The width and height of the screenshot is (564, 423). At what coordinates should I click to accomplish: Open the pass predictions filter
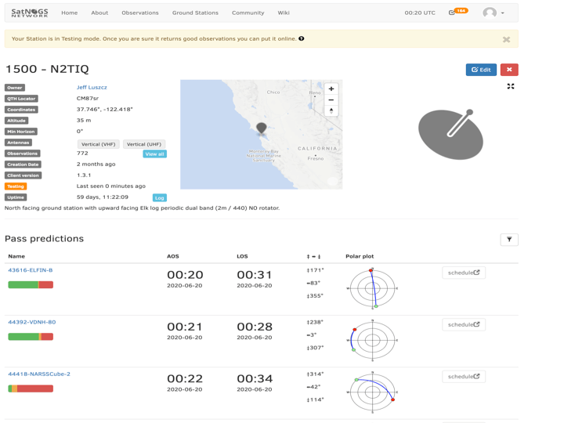click(509, 240)
